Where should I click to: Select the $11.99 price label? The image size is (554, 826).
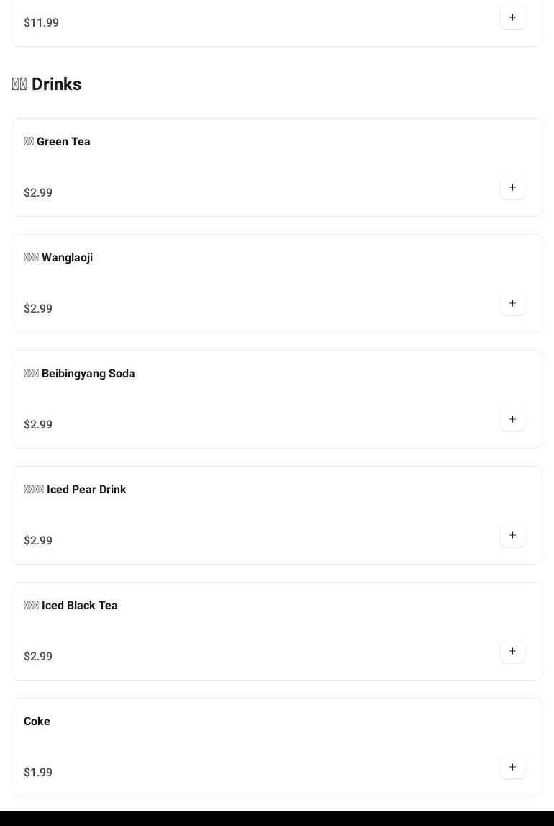(41, 23)
